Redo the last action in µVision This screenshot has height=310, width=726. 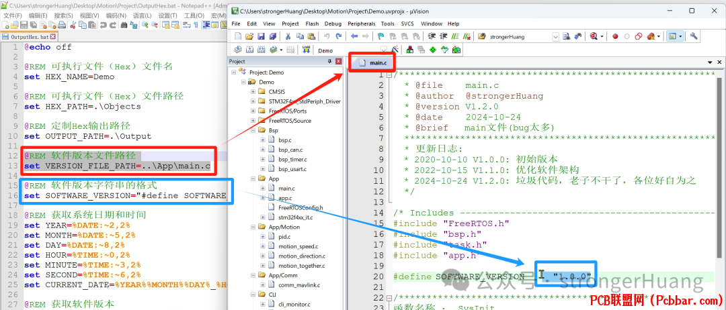click(339, 36)
